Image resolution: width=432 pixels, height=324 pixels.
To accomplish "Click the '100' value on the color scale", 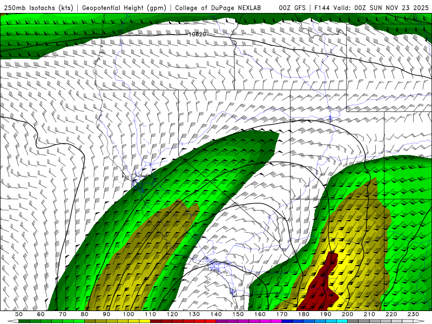I will 129,314.
